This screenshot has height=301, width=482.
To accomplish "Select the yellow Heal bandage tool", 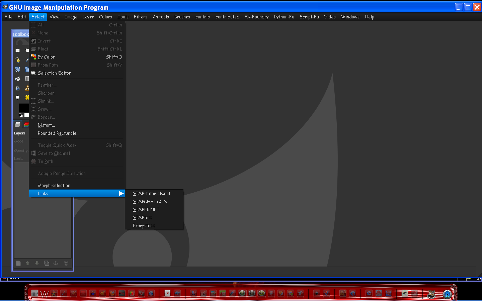I will click(27, 97).
